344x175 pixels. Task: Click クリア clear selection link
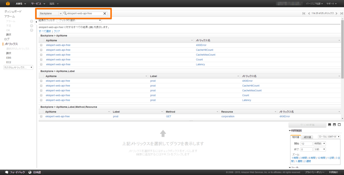click(x=57, y=31)
